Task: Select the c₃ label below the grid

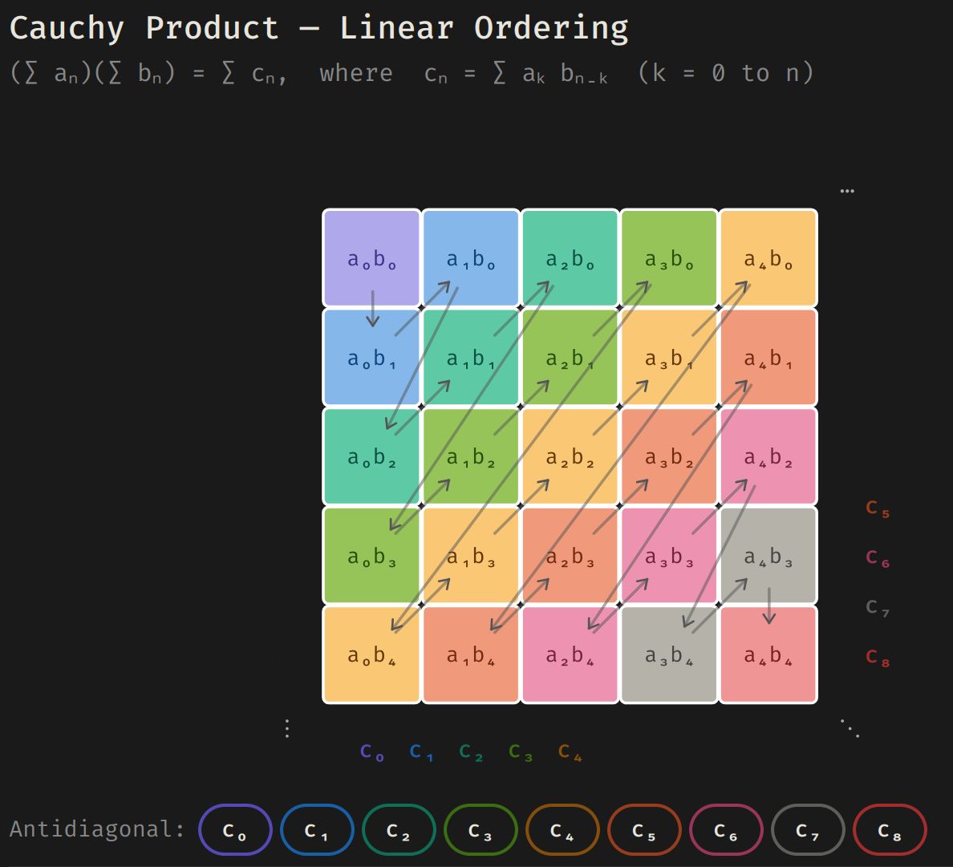Action: (x=521, y=752)
